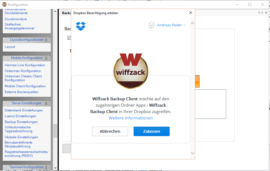Click the smiley avatar icon
270x171 pixels.
[151, 25]
